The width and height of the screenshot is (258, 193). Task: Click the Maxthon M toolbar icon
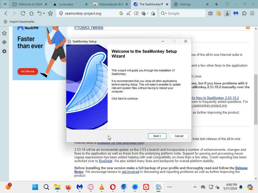tap(236, 14)
